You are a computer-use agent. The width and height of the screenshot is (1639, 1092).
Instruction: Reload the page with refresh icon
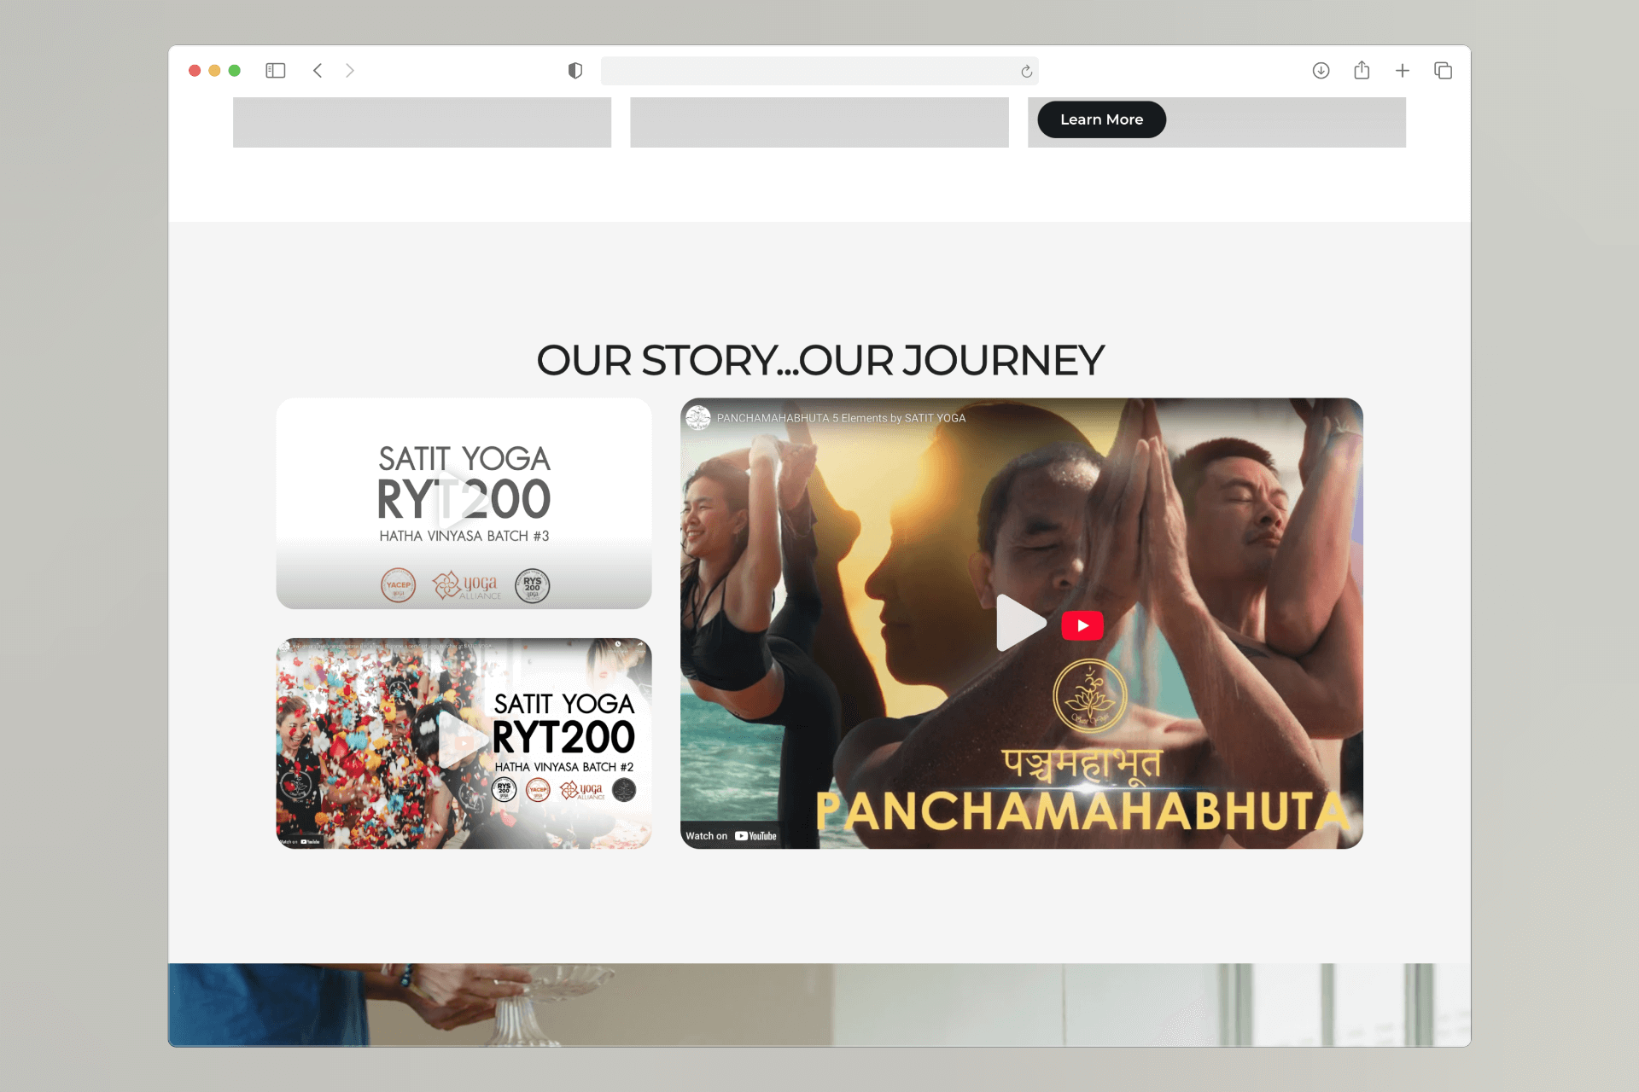(x=1026, y=72)
